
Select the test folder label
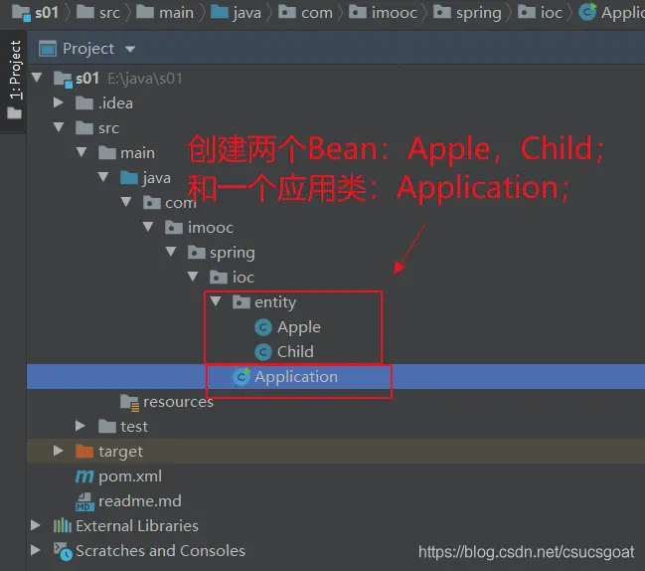(x=134, y=427)
